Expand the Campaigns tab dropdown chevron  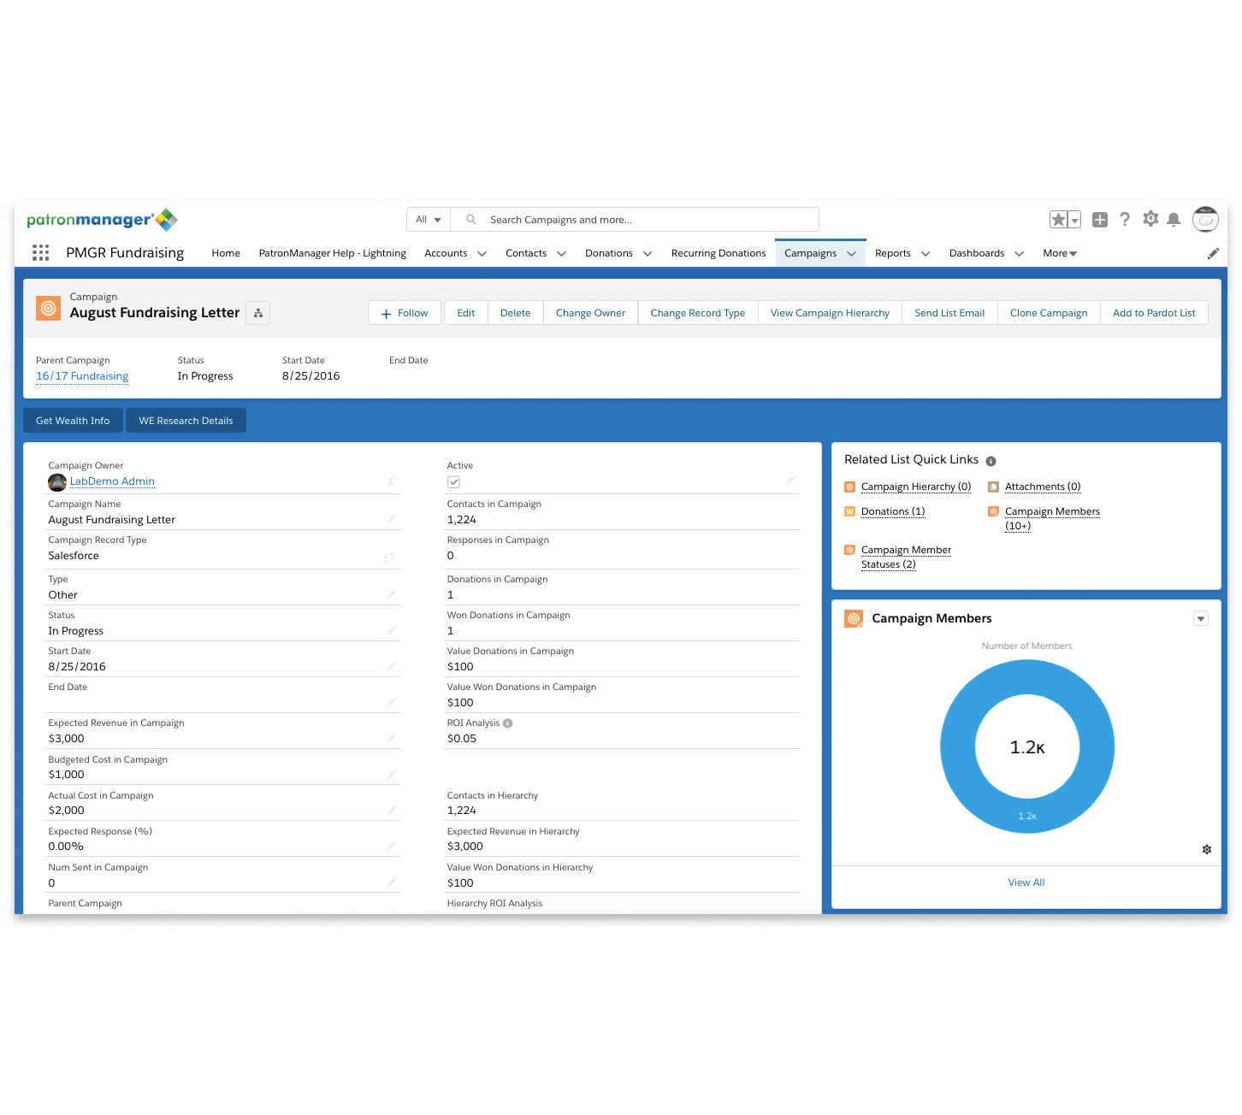click(852, 254)
